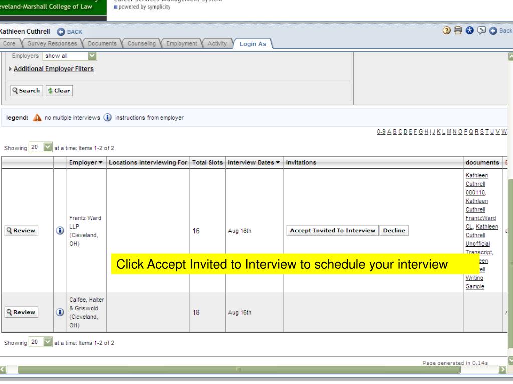Click Review for Calfee, Halter & Griswold
This screenshot has height=384, width=513.
tap(21, 312)
